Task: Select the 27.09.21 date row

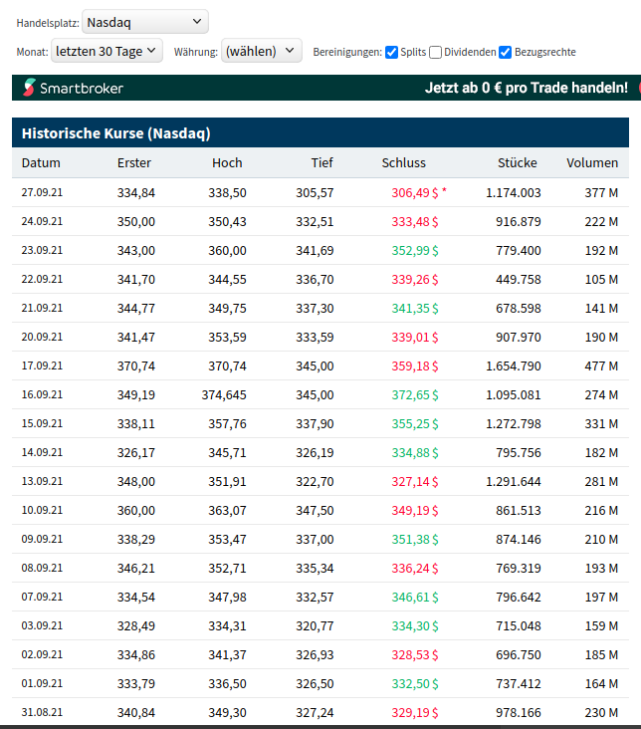Action: (x=42, y=192)
